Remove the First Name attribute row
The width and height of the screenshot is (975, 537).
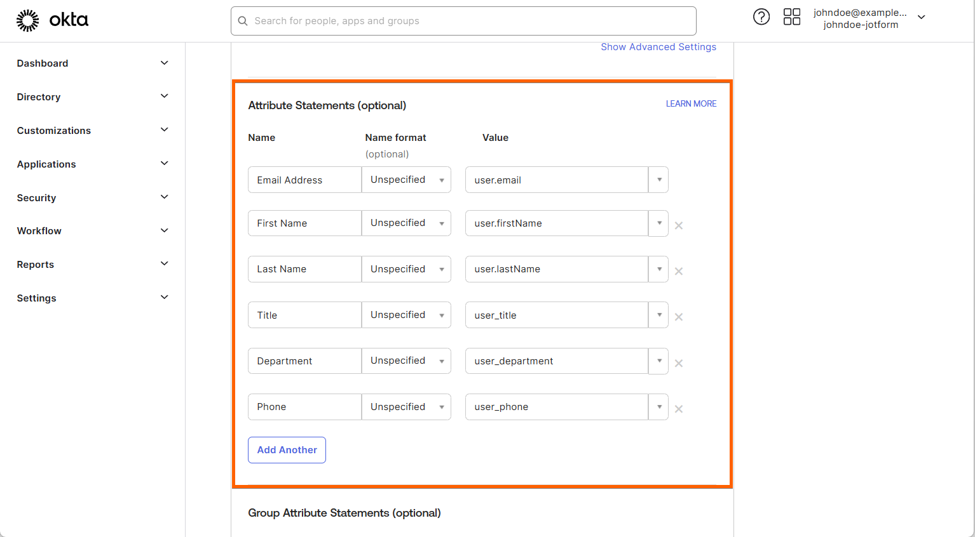679,225
